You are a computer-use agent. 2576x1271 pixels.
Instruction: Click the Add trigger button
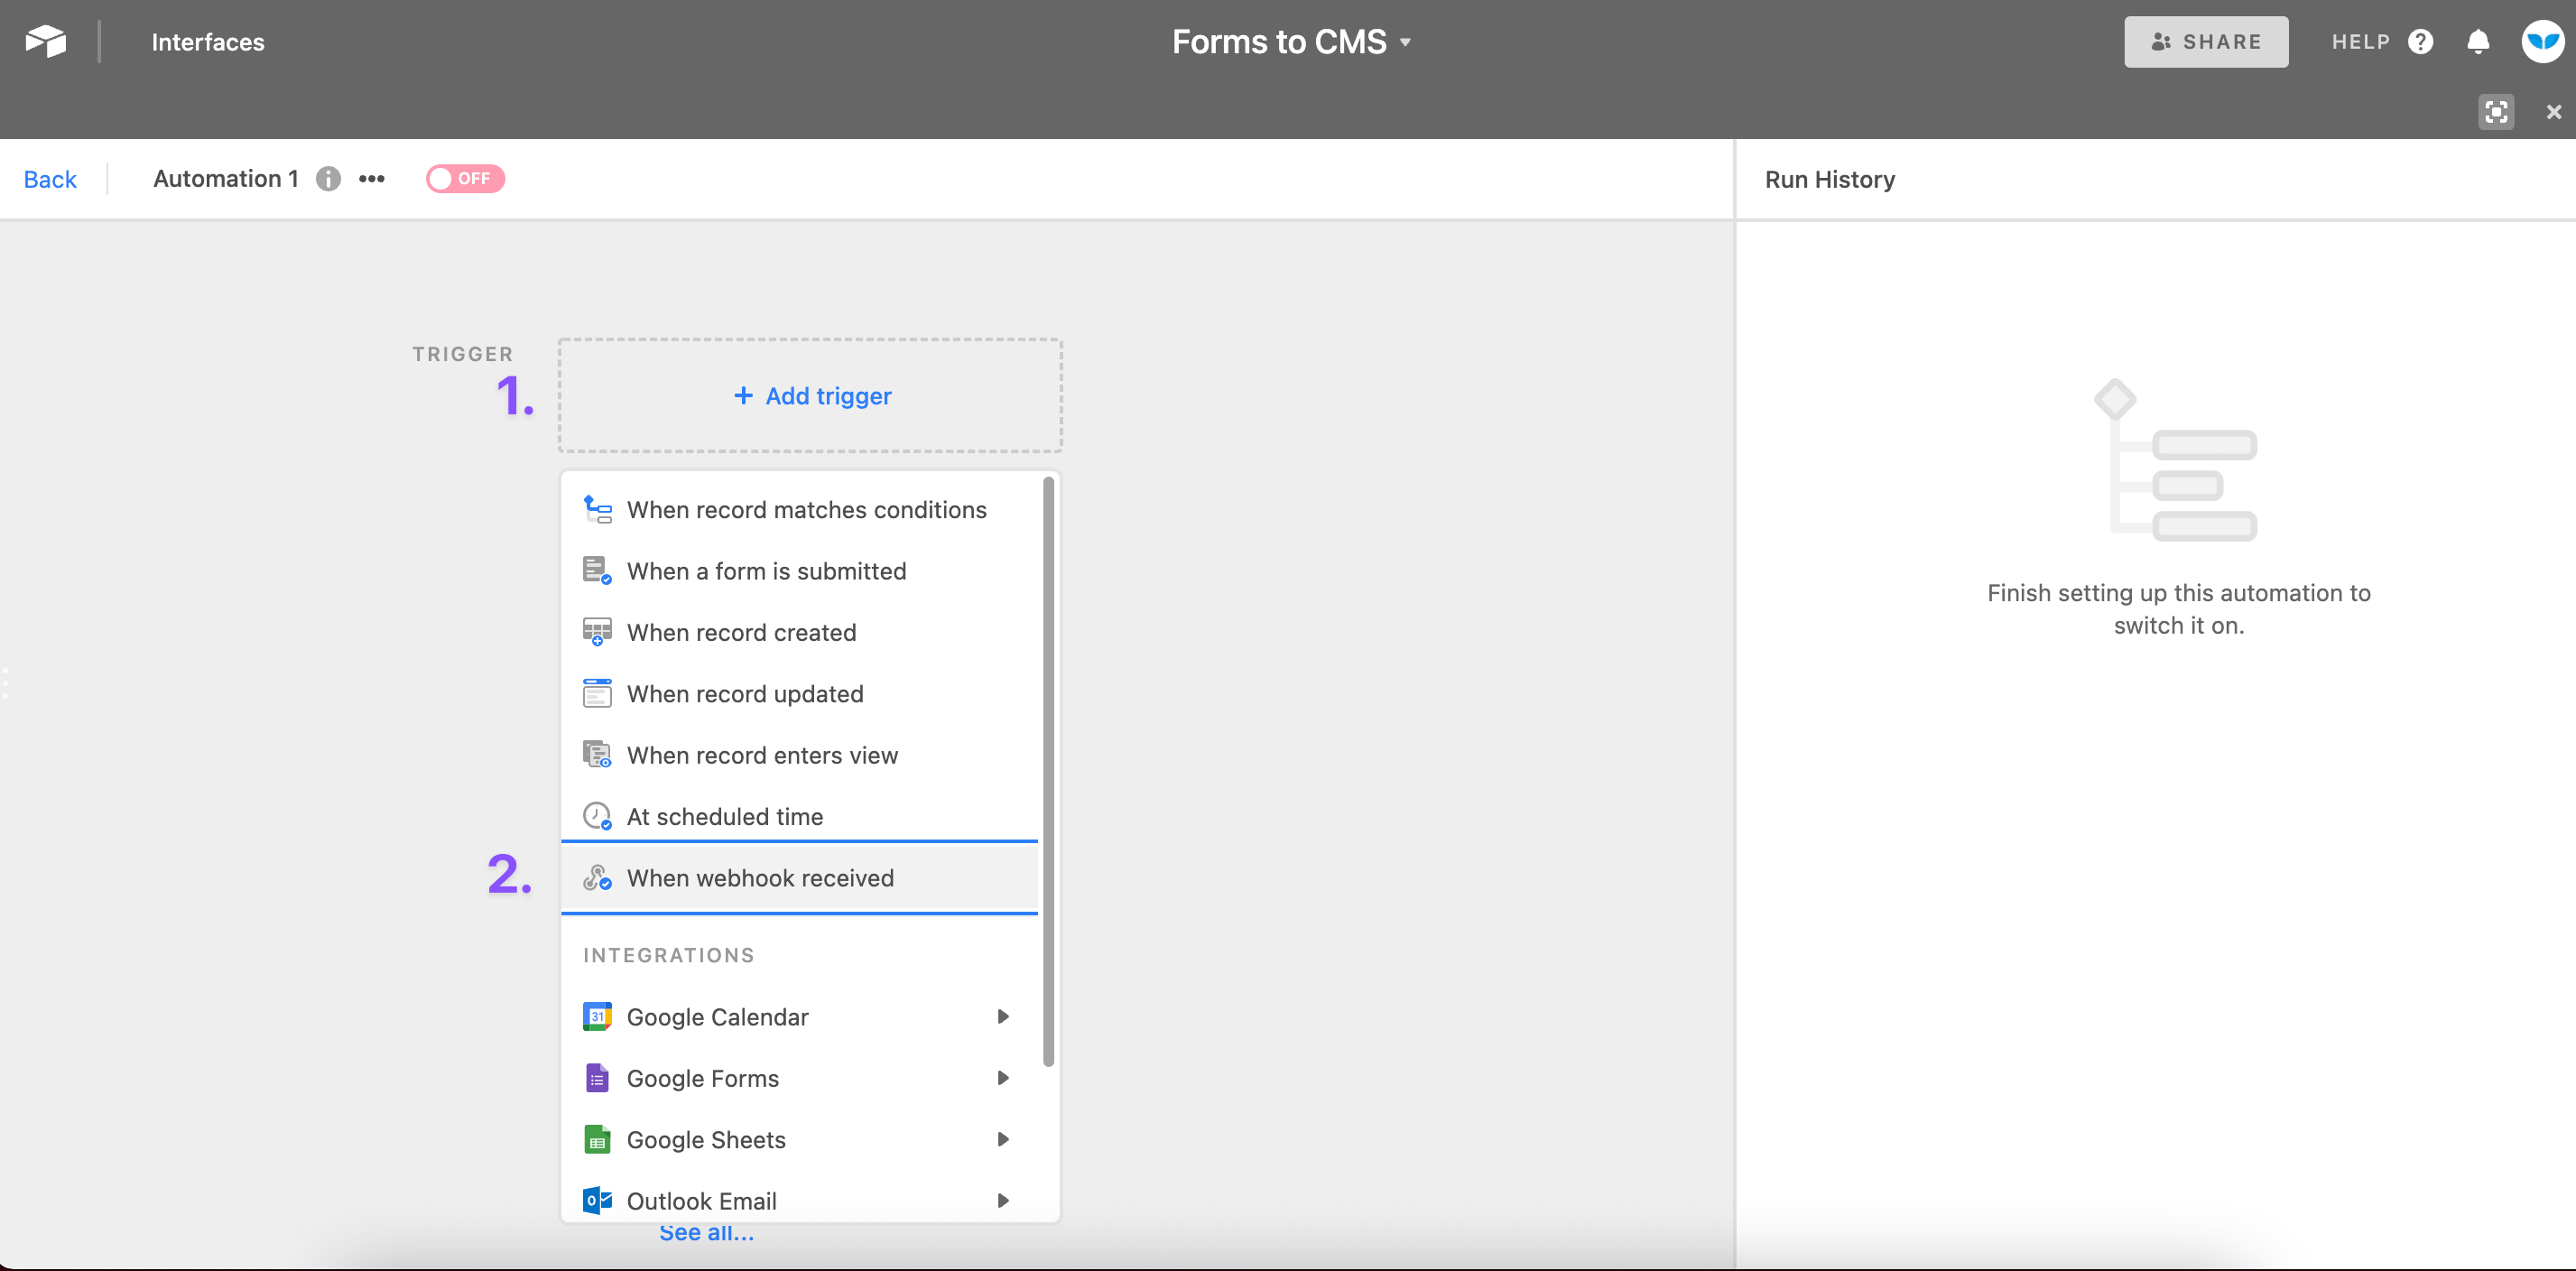tap(811, 396)
